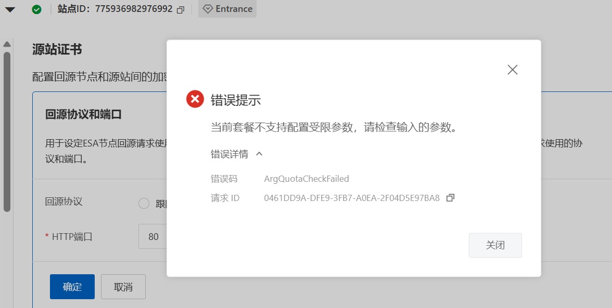Collapse the site row with black triangle

coord(10,9)
